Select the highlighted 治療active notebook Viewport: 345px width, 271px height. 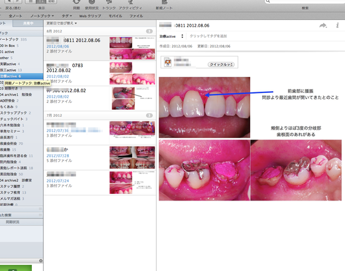tap(21, 76)
